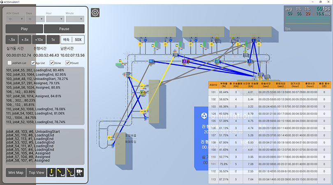Expand the Minute dropdown
The height and width of the screenshot is (185, 333).
(74, 18)
